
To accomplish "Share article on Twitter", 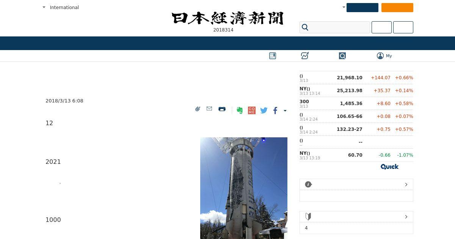I will [264, 110].
